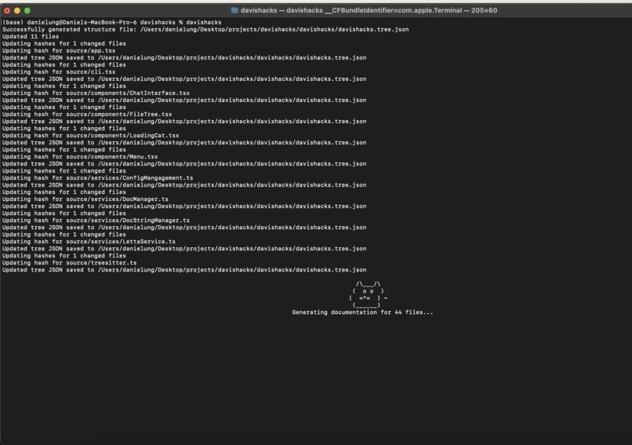Click the 'Updated 11 files' line
632x445 pixels.
[x=31, y=36]
